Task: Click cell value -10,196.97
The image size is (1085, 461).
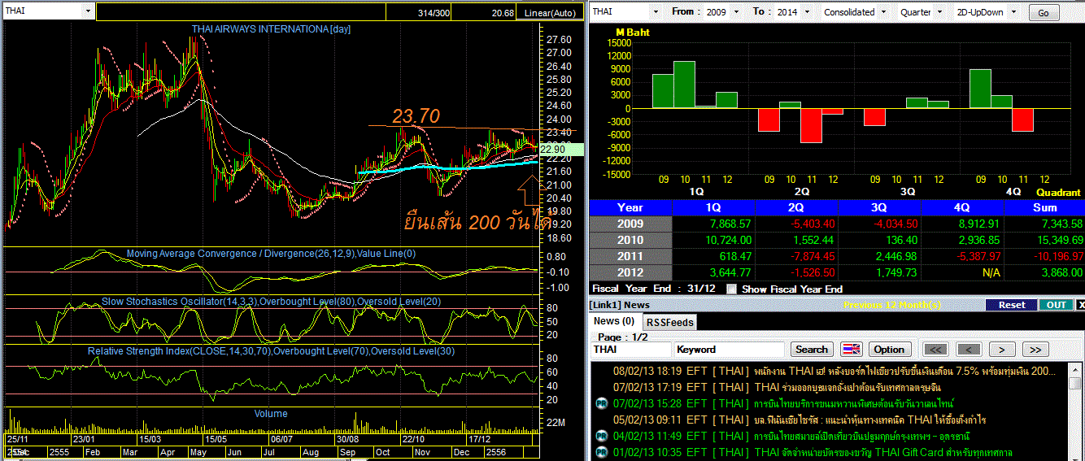Action: [x=1055, y=256]
